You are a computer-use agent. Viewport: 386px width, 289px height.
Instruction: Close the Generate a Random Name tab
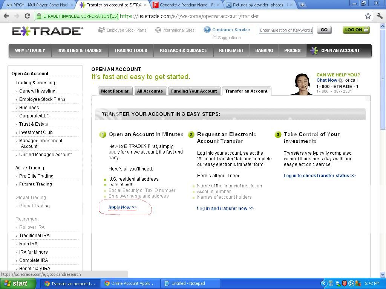coord(218,5)
